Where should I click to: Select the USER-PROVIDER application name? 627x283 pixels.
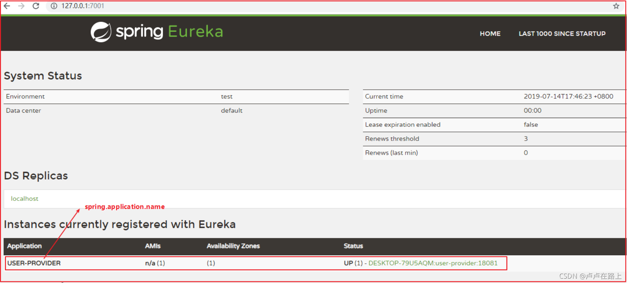tap(34, 263)
